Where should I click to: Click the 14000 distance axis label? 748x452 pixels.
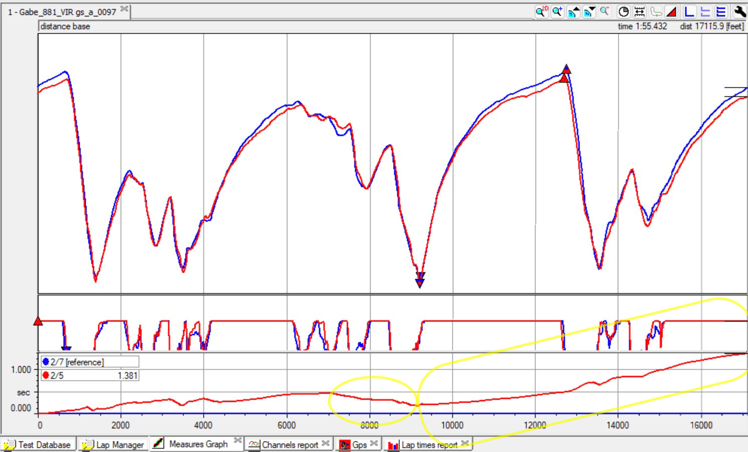coord(618,425)
